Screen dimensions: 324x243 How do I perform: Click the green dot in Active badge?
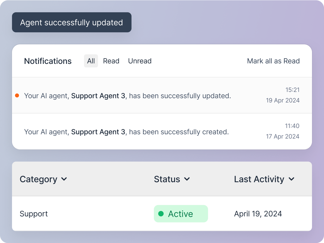pyautogui.click(x=161, y=214)
